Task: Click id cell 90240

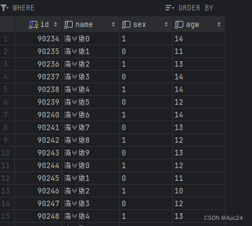Action: tap(38, 115)
